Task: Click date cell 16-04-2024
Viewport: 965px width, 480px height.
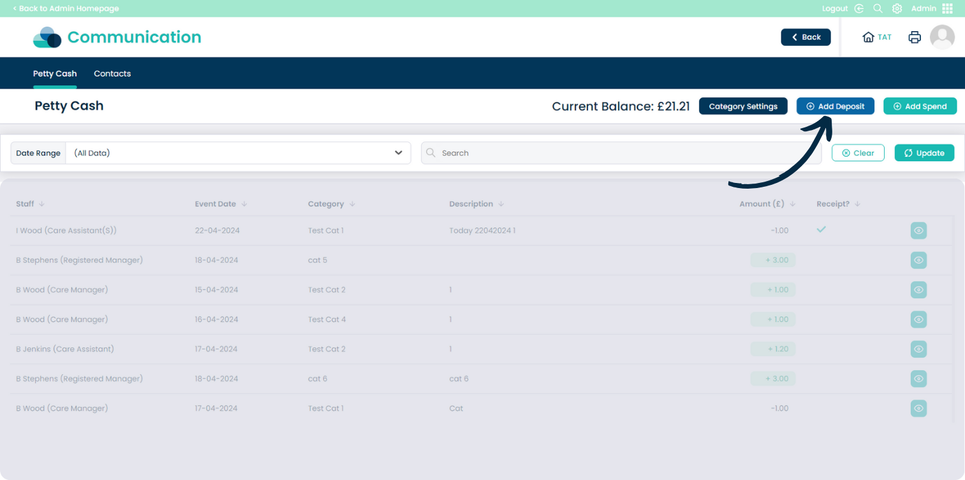Action: [x=217, y=319]
